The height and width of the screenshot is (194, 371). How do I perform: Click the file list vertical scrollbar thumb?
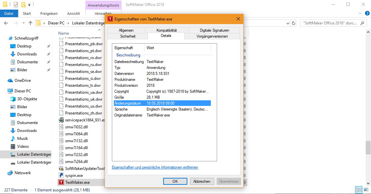368,147
